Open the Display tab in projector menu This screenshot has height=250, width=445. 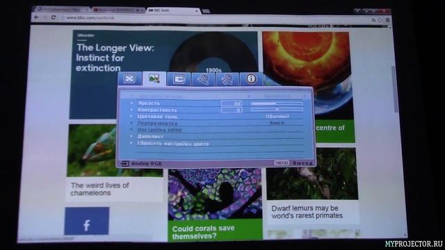pyautogui.click(x=130, y=78)
